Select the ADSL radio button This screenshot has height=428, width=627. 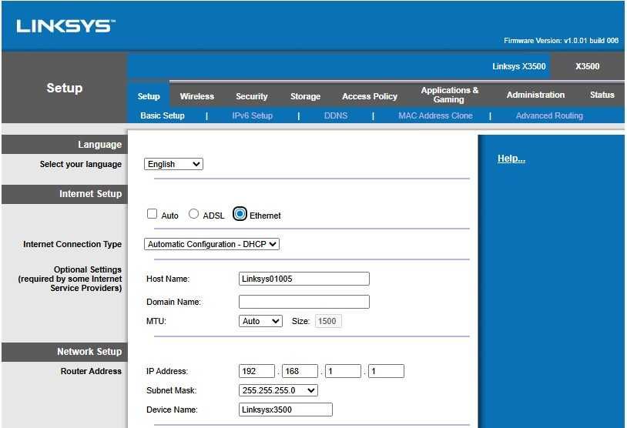click(193, 214)
